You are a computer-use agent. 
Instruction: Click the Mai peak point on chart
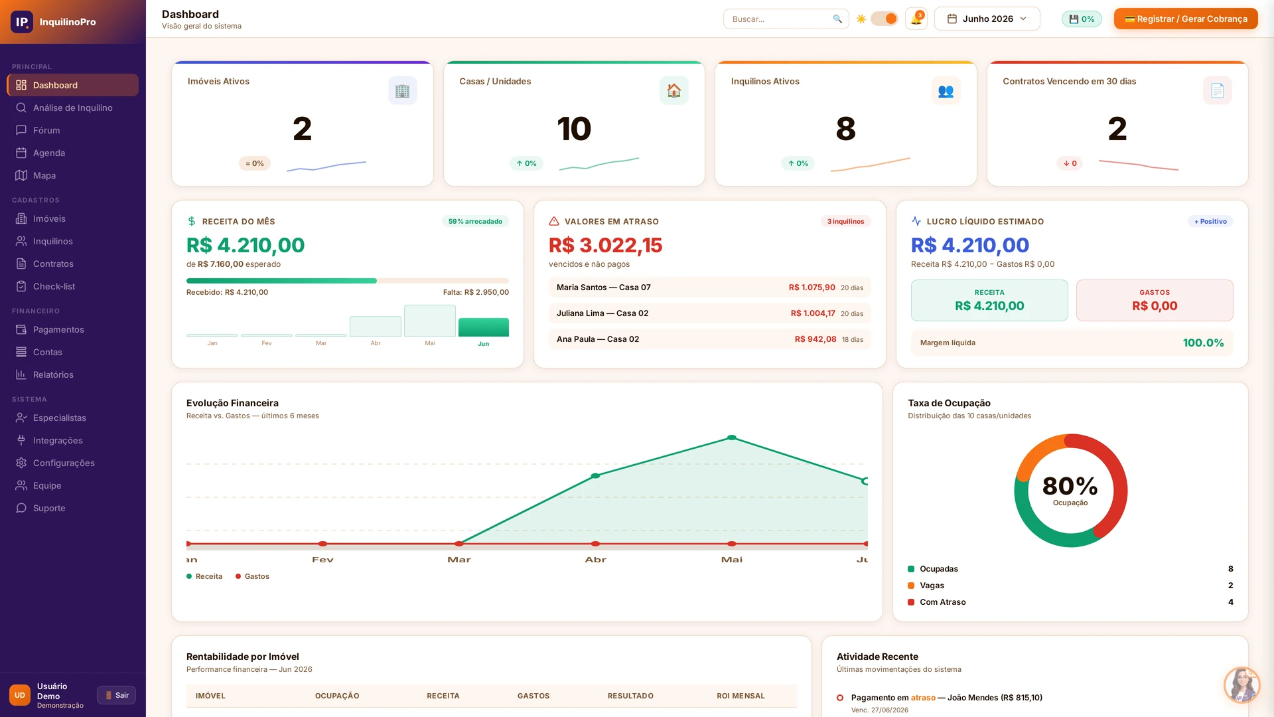click(x=731, y=438)
